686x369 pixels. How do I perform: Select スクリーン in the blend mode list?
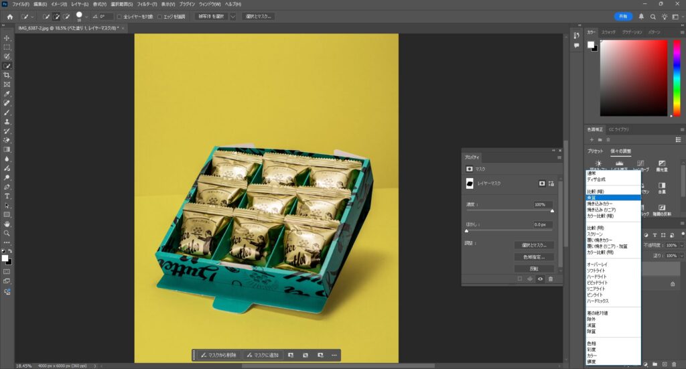pos(614,234)
